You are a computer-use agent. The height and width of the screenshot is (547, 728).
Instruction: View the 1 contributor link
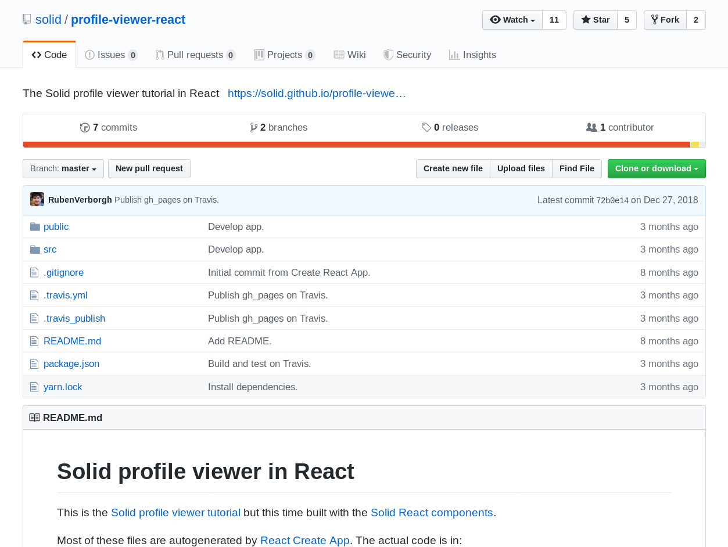click(x=620, y=127)
